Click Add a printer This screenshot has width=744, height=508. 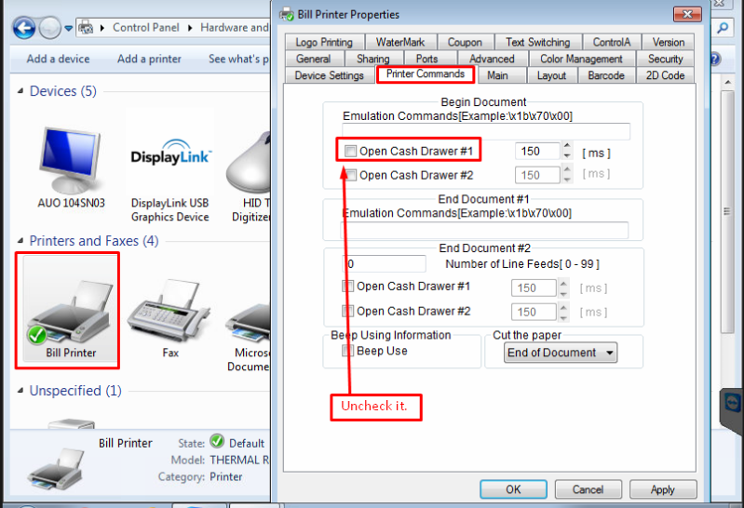click(x=149, y=59)
